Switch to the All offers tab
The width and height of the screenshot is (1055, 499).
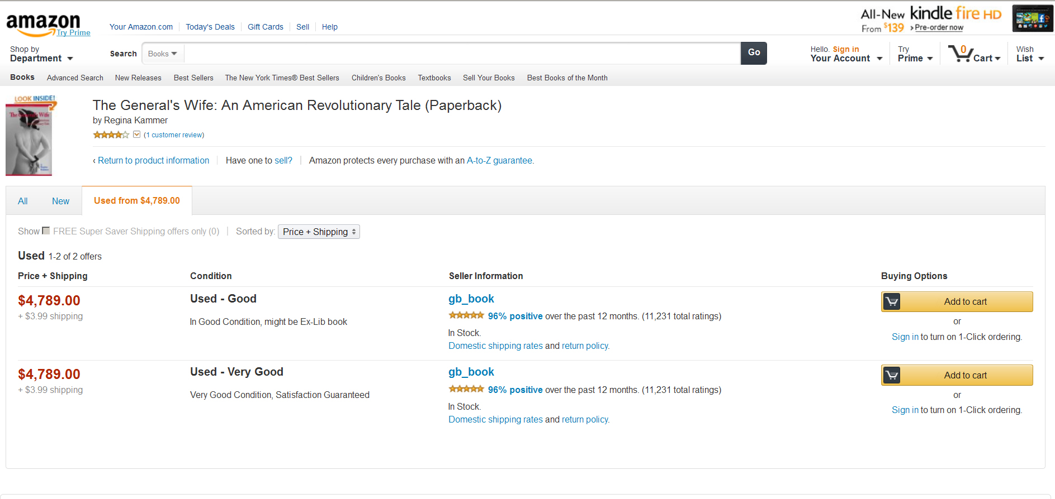[x=23, y=201]
